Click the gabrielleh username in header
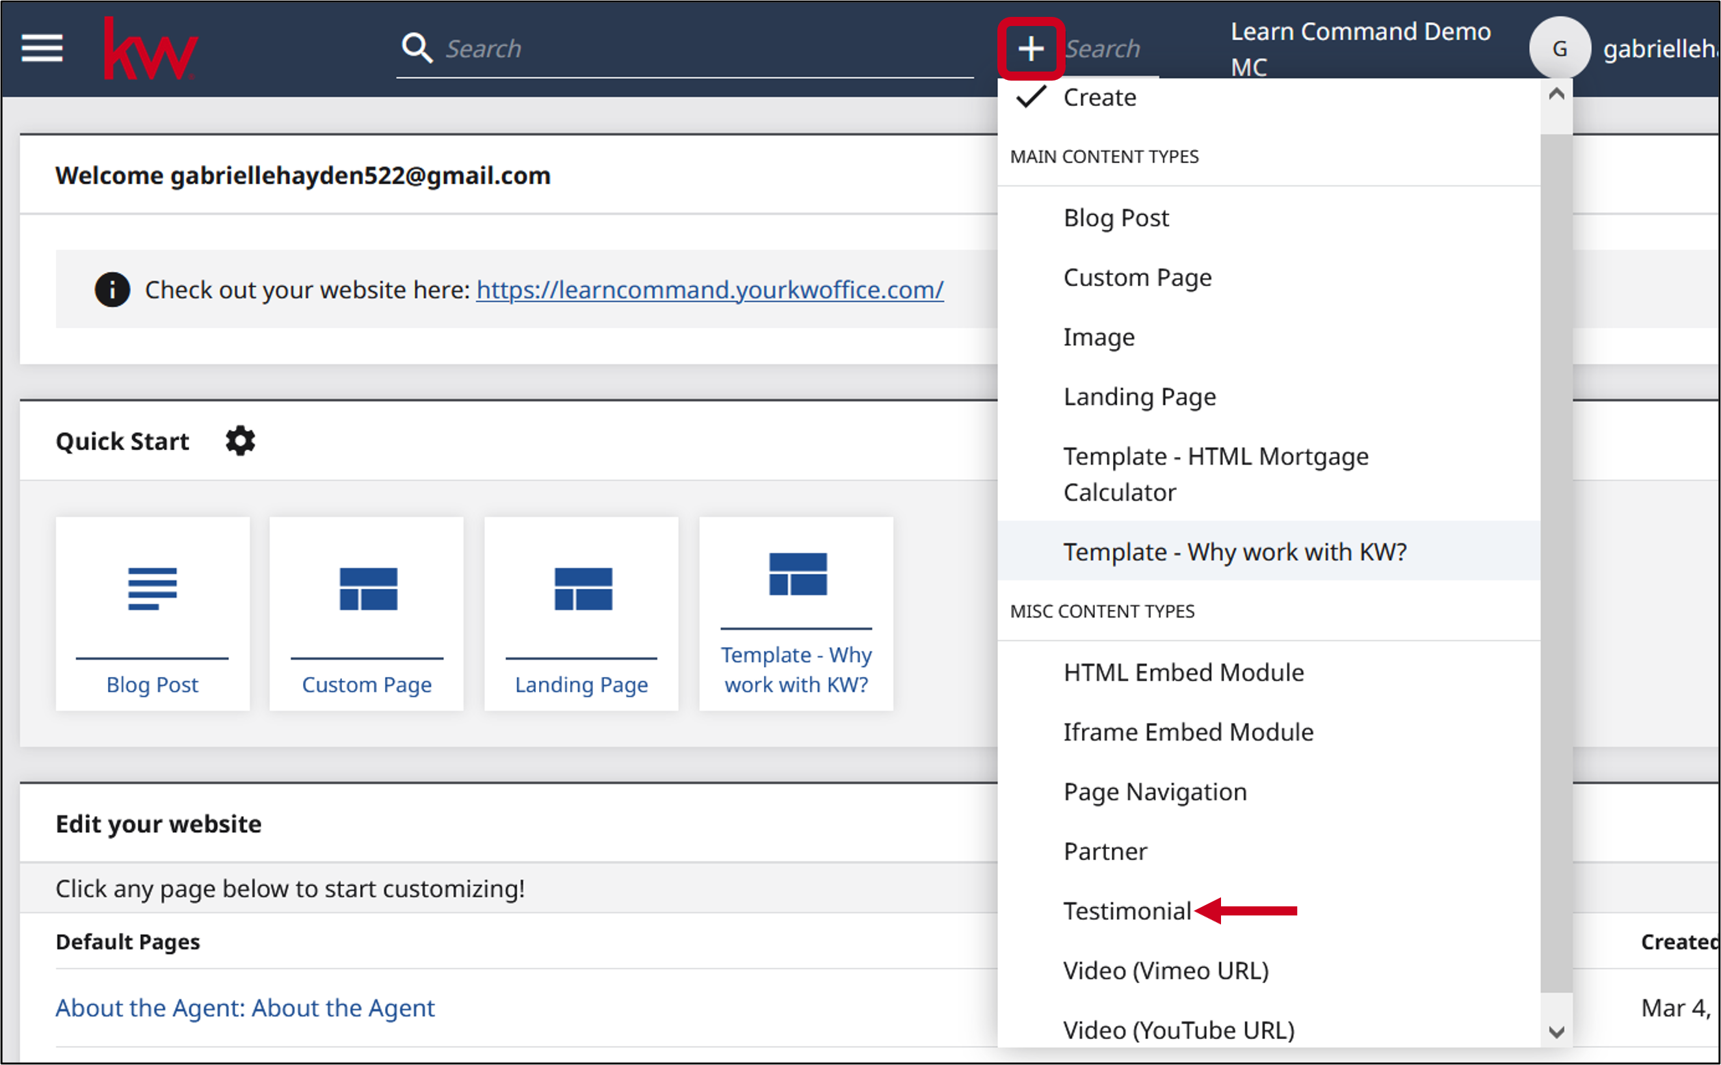 click(1661, 49)
